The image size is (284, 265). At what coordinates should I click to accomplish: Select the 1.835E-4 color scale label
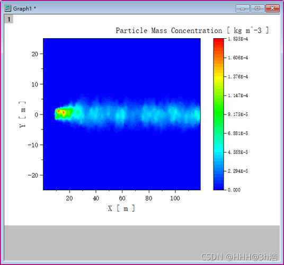237,39
